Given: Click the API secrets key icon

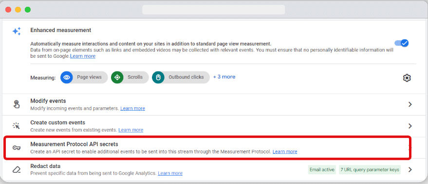Looking at the screenshot, I should [x=17, y=148].
